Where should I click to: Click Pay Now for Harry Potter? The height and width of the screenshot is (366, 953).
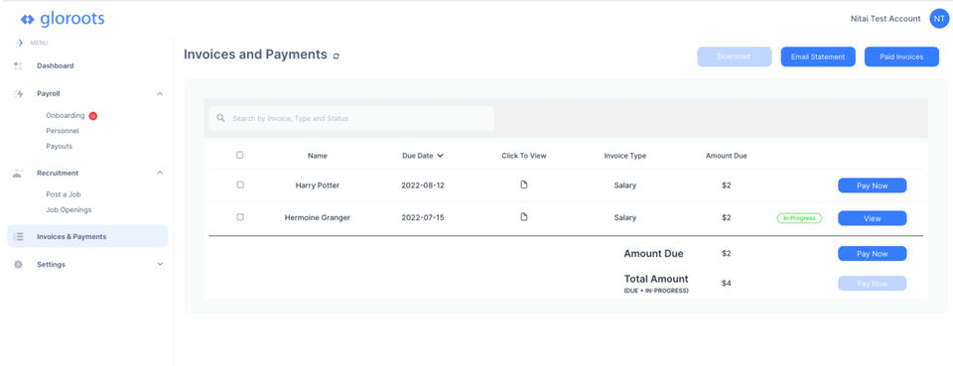873,185
